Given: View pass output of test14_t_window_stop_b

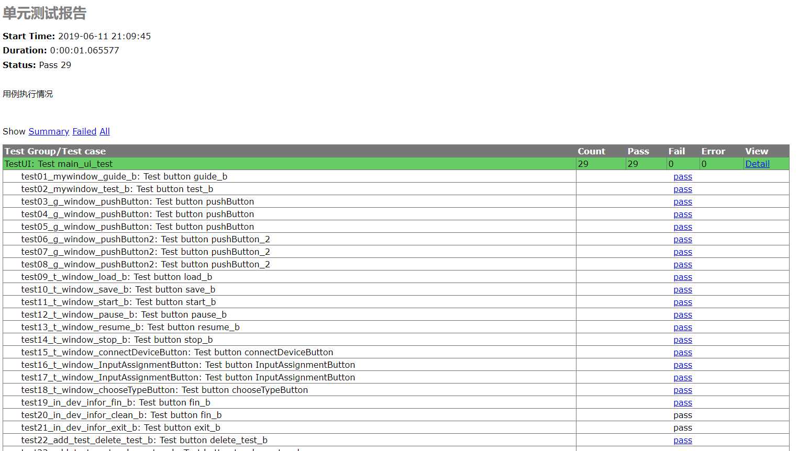Looking at the screenshot, I should click(x=683, y=340).
